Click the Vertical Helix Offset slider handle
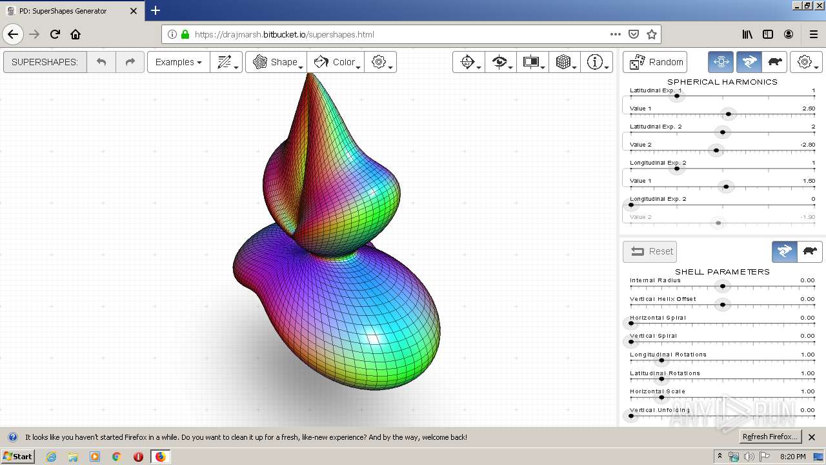Viewport: 826px width, 465px height. 723,305
